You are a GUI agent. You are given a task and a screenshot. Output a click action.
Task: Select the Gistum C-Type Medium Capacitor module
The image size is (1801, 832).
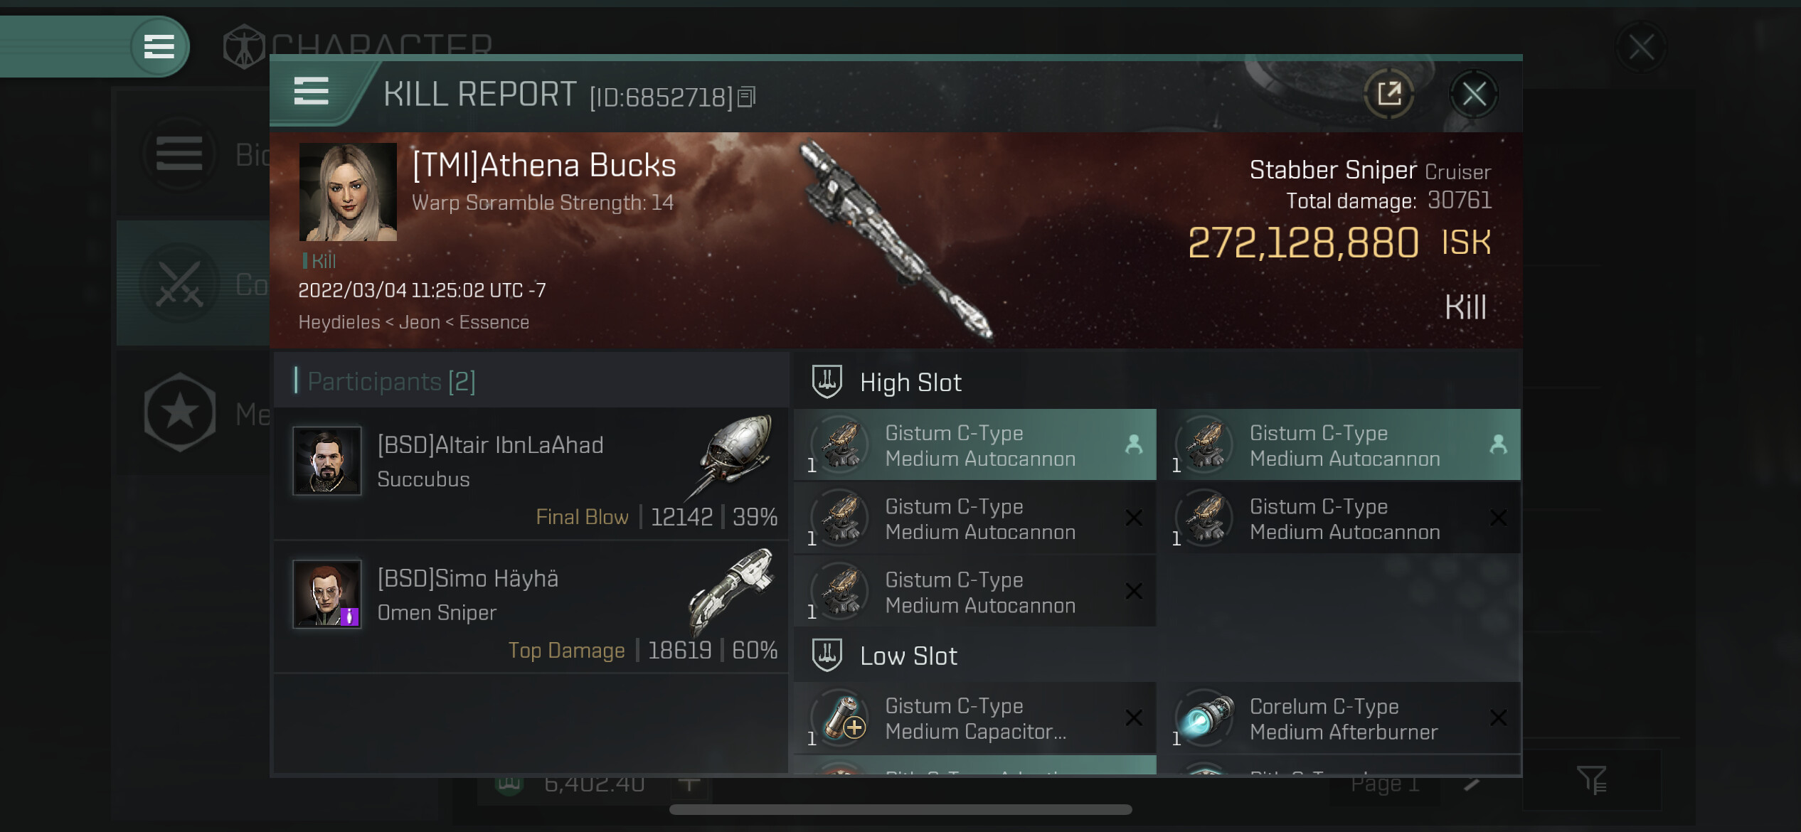(x=974, y=718)
